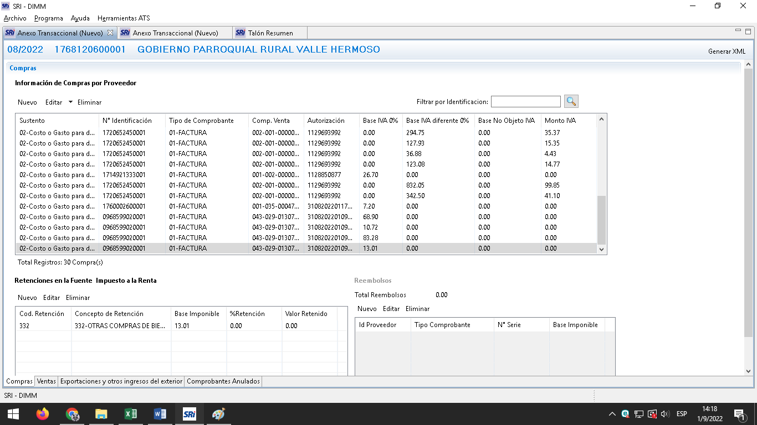The width and height of the screenshot is (757, 425).
Task: Switch to the Talón Resumen tab
Action: coord(270,33)
